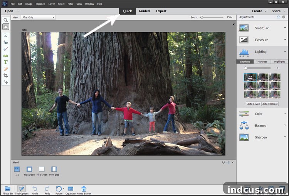This screenshot has width=289, height=196.
Task: Open Tool Options help icon
Action: (223, 162)
